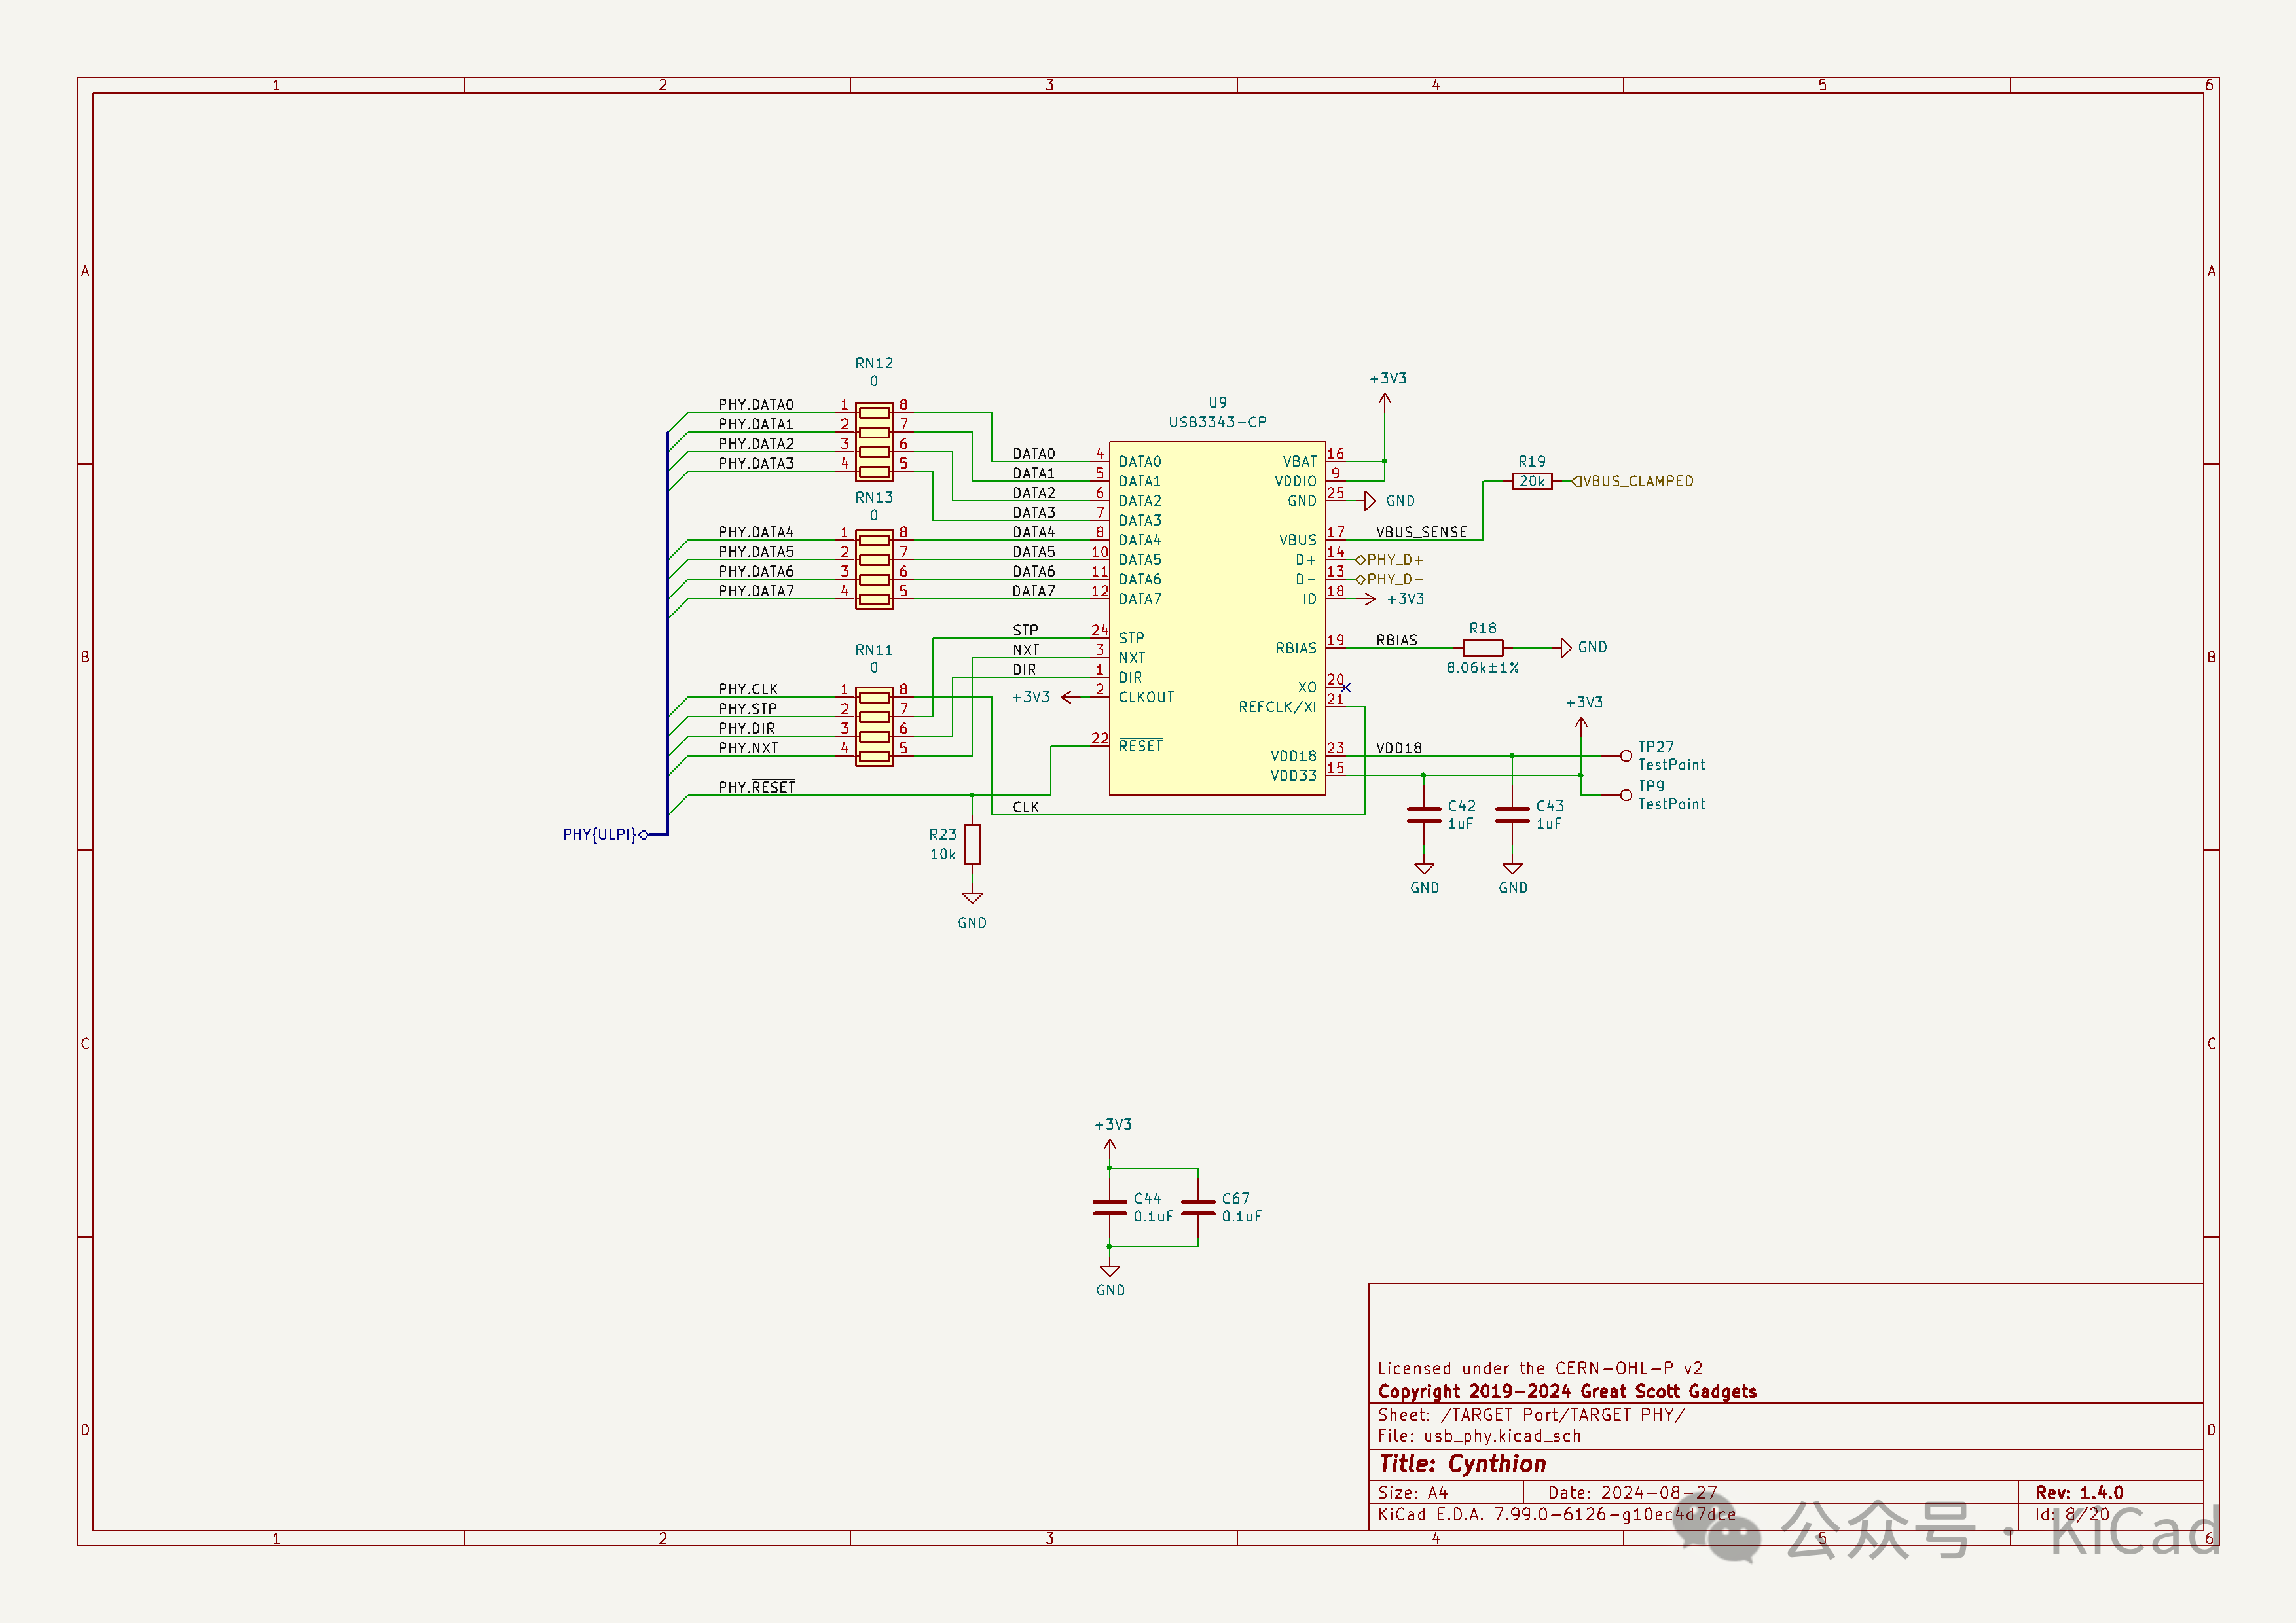Select capacitor C43 1uF symbol
2296x1623 pixels.
pyautogui.click(x=1512, y=815)
